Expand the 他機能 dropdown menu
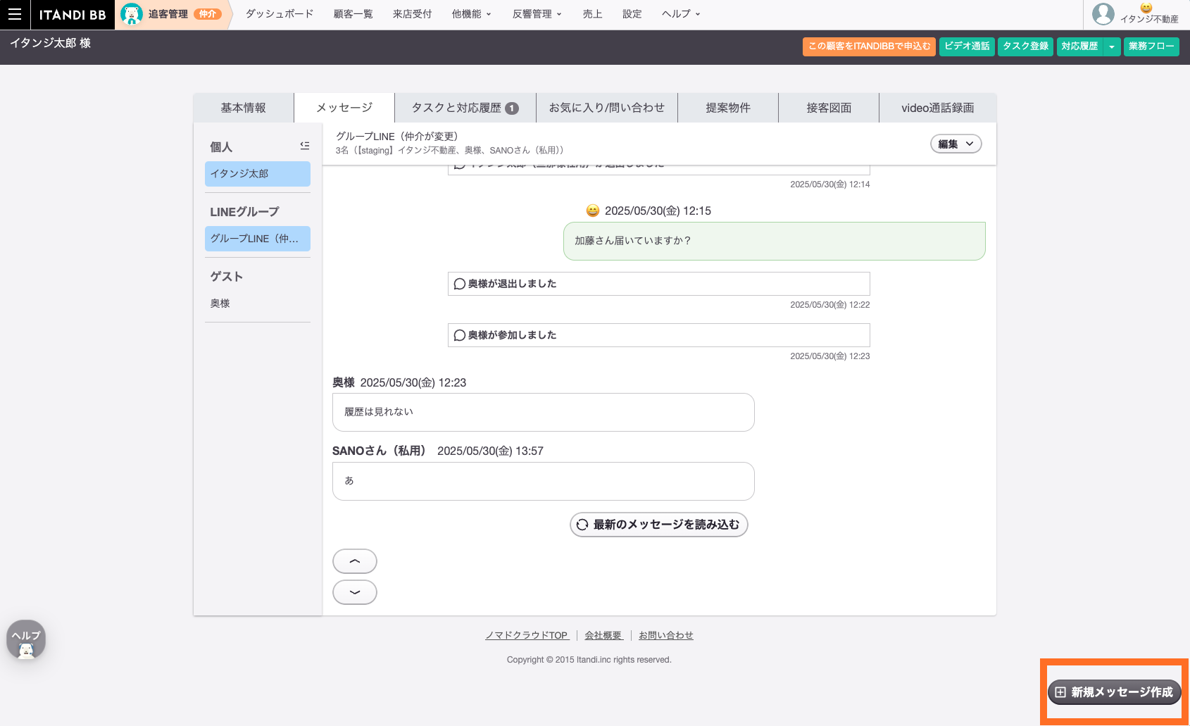Image resolution: width=1190 pixels, height=726 pixels. [x=471, y=14]
